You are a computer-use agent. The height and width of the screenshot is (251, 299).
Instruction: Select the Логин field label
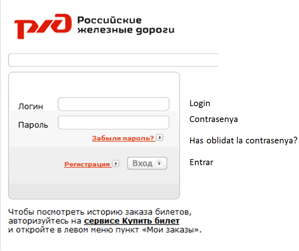[x=31, y=106]
